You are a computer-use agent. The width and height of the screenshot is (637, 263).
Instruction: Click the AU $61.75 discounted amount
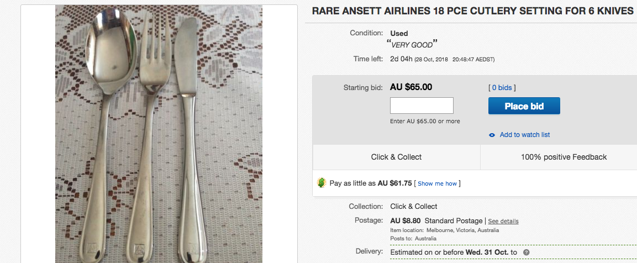(395, 183)
